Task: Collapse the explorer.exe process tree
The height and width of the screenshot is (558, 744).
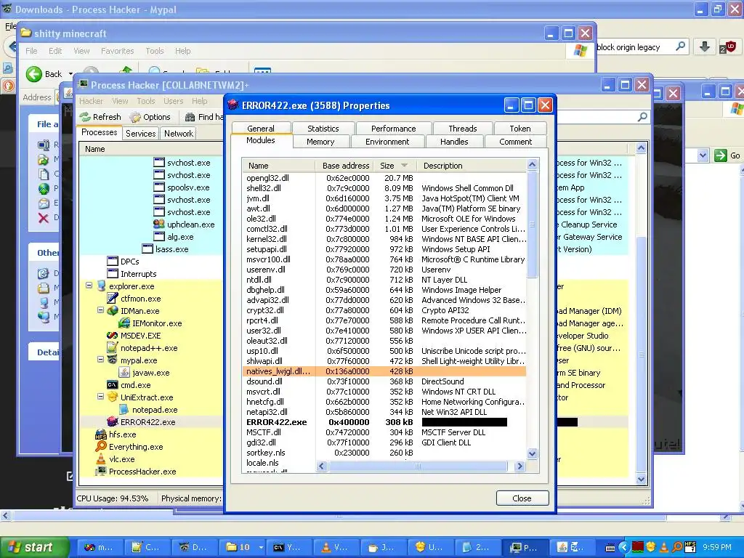Action: click(89, 286)
